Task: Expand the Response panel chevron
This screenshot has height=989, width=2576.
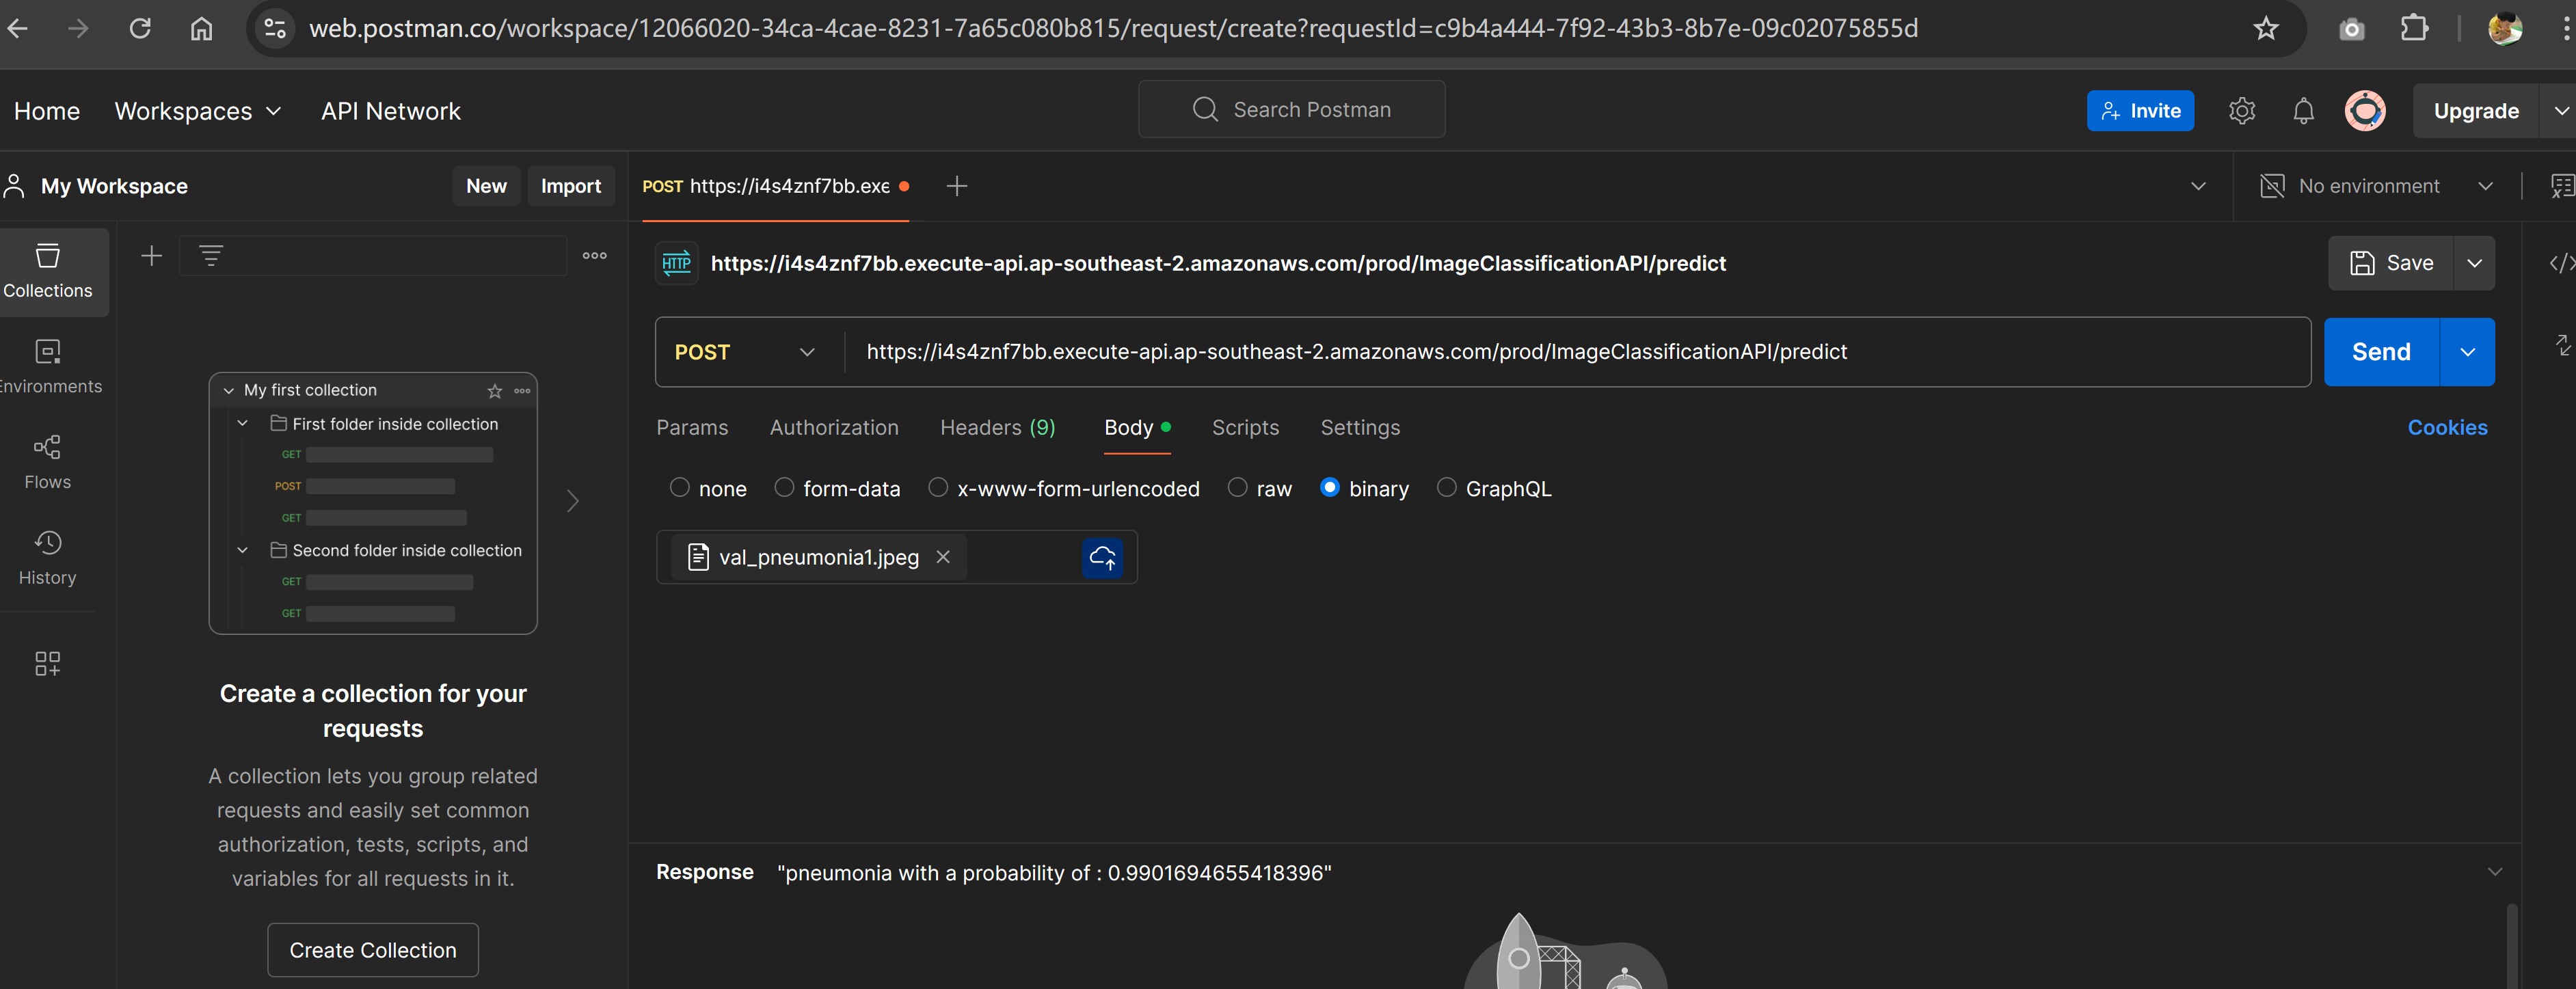Action: (2494, 872)
